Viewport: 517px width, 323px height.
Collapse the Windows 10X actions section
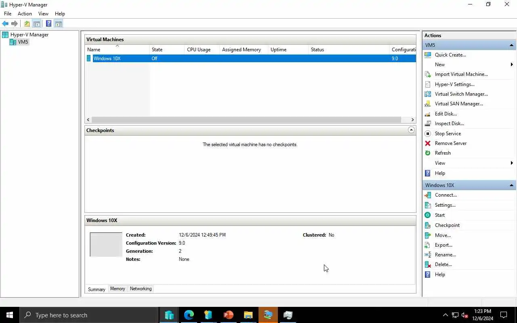click(511, 185)
